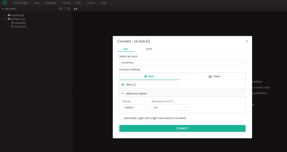Click the JumpServer logo icon
287x152 pixels.
coord(5,3)
